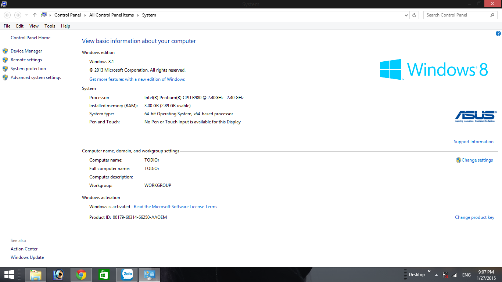
Task: Click the help question mark icon
Action: [498, 33]
